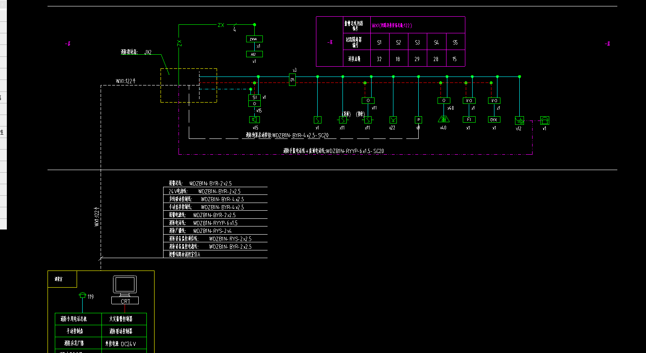Click the O module labeled x11
Viewport: 646px width, 353px height.
tap(368, 101)
